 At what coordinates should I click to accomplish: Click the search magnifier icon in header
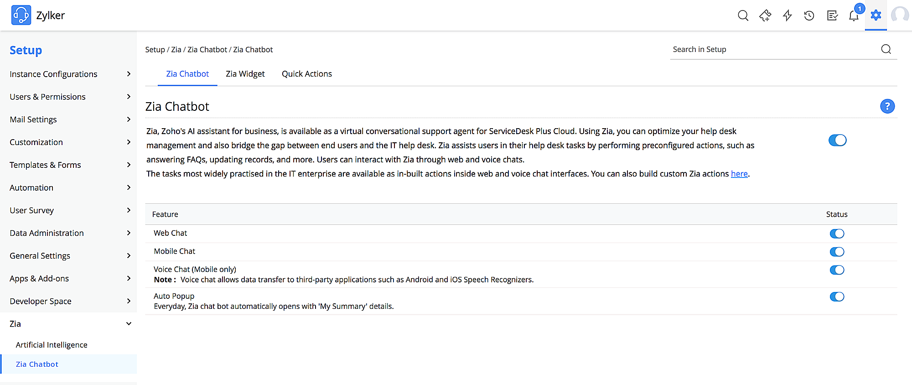pyautogui.click(x=743, y=16)
